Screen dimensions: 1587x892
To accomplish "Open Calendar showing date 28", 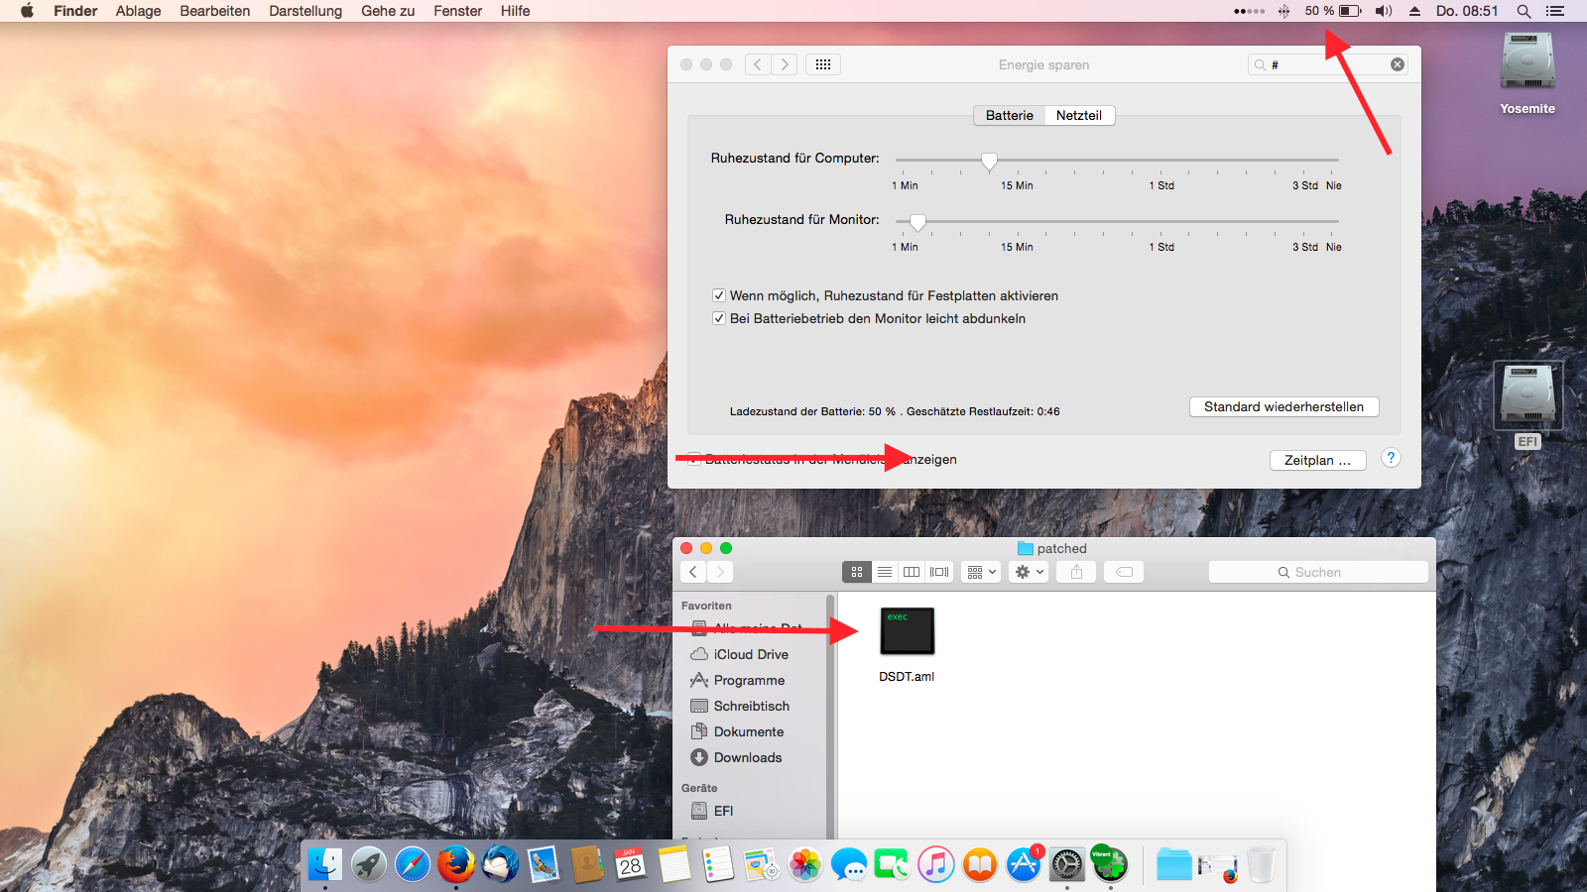I will click(x=630, y=865).
